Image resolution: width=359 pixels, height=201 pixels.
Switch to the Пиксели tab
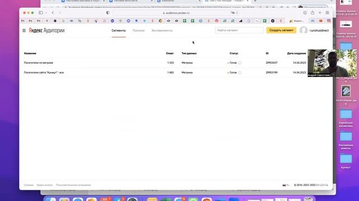click(139, 30)
